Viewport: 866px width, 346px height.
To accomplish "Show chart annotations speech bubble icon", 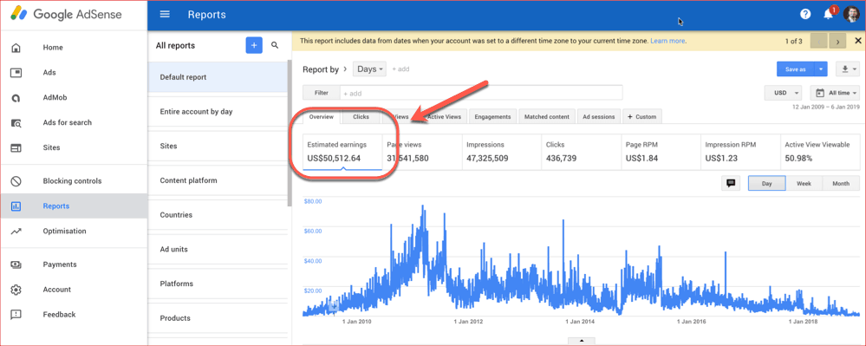I will coord(731,184).
